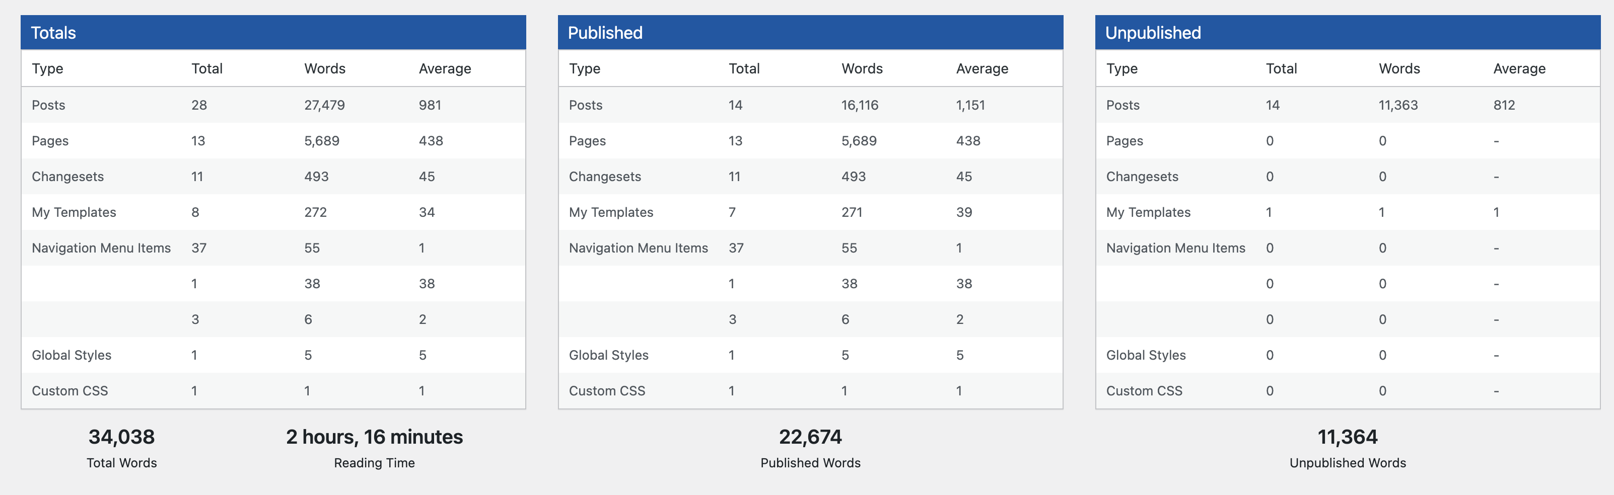
Task: Click Words column header in Totals table
Action: click(x=324, y=69)
